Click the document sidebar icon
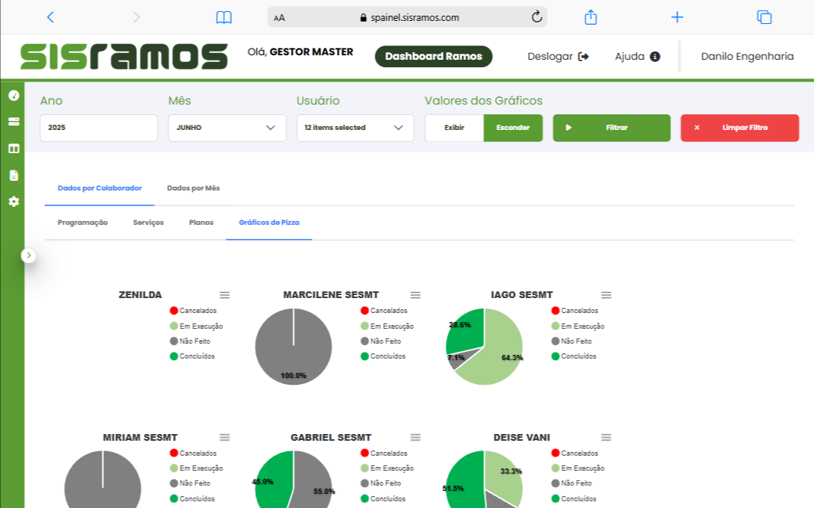Image resolution: width=814 pixels, height=508 pixels. pyautogui.click(x=13, y=176)
